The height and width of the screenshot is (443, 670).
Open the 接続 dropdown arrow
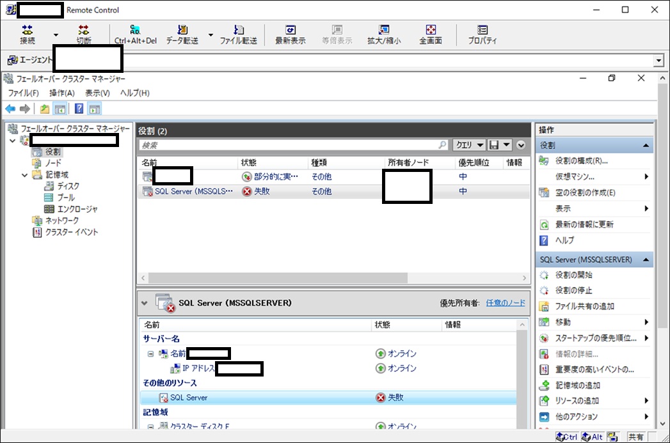(56, 35)
